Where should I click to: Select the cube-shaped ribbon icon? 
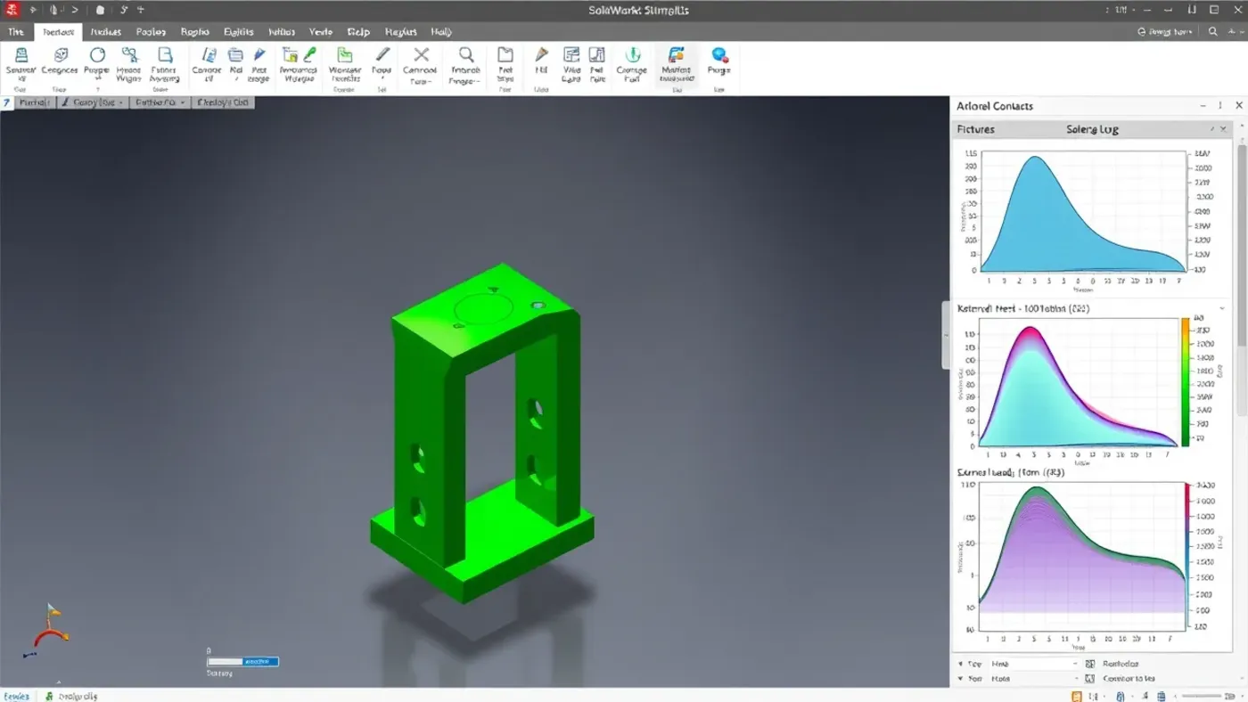60,56
